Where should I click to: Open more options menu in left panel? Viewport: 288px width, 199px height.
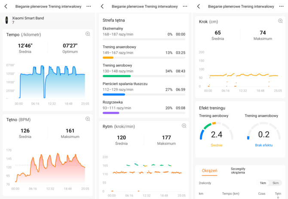point(89,6)
